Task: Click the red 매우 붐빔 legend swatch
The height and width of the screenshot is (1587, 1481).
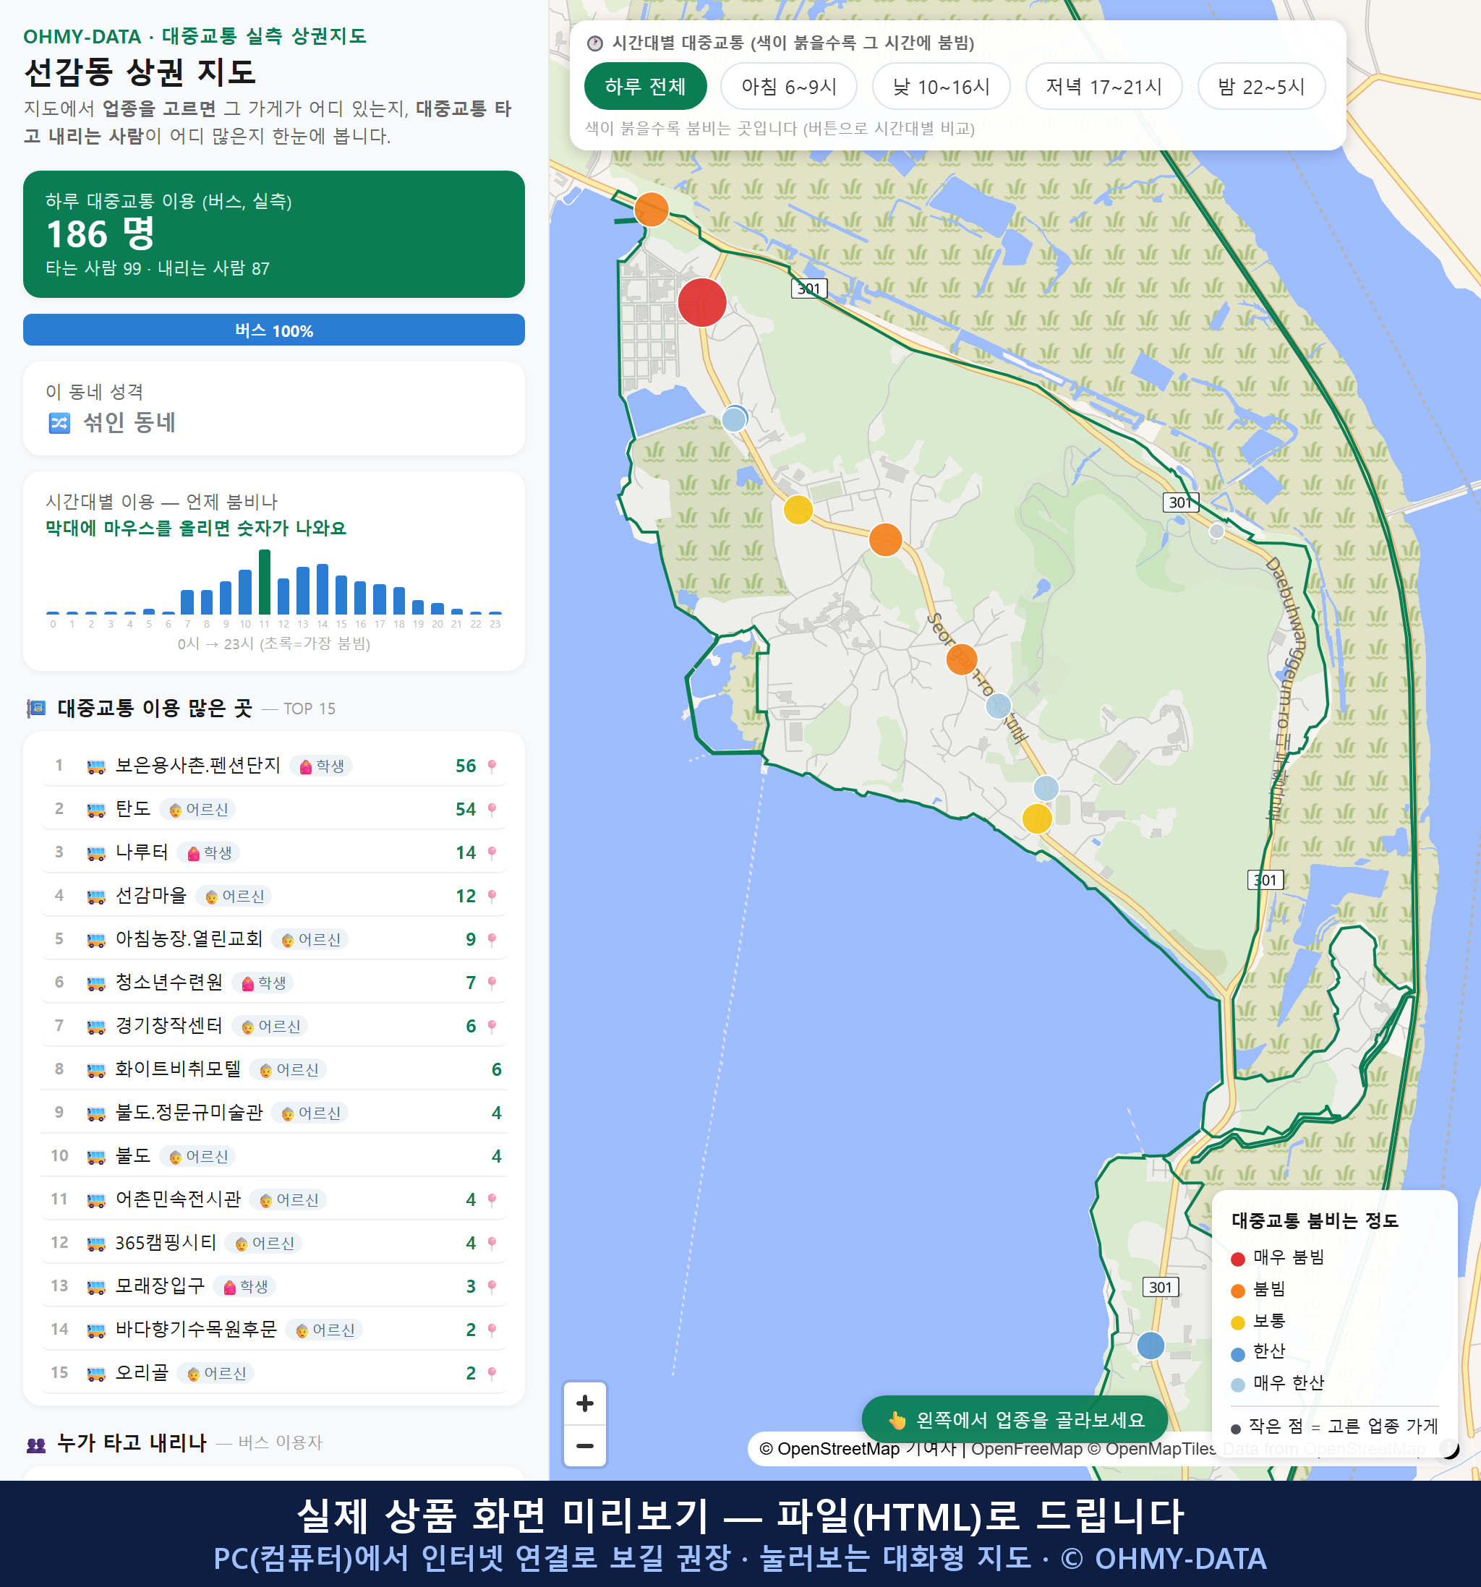Action: click(x=1238, y=1259)
